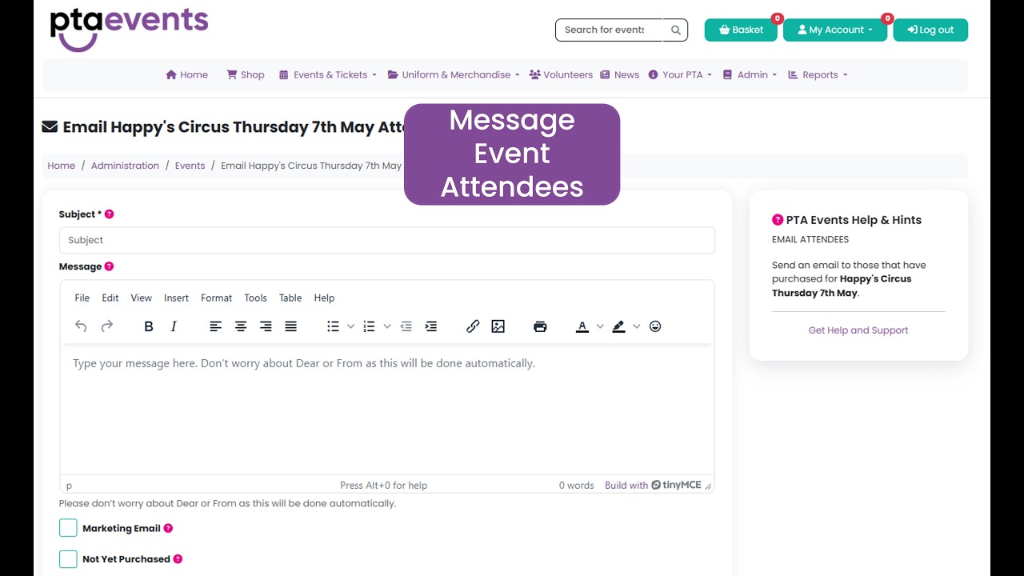Click the Not Yet Purchased help icon
Image resolution: width=1024 pixels, height=576 pixels.
tap(178, 559)
